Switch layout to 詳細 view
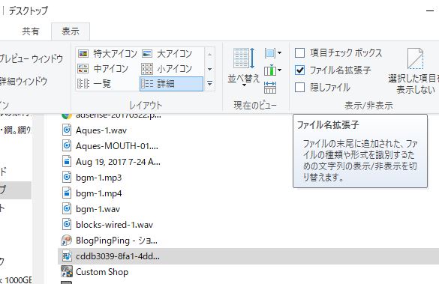The height and width of the screenshot is (284, 439). point(171,84)
